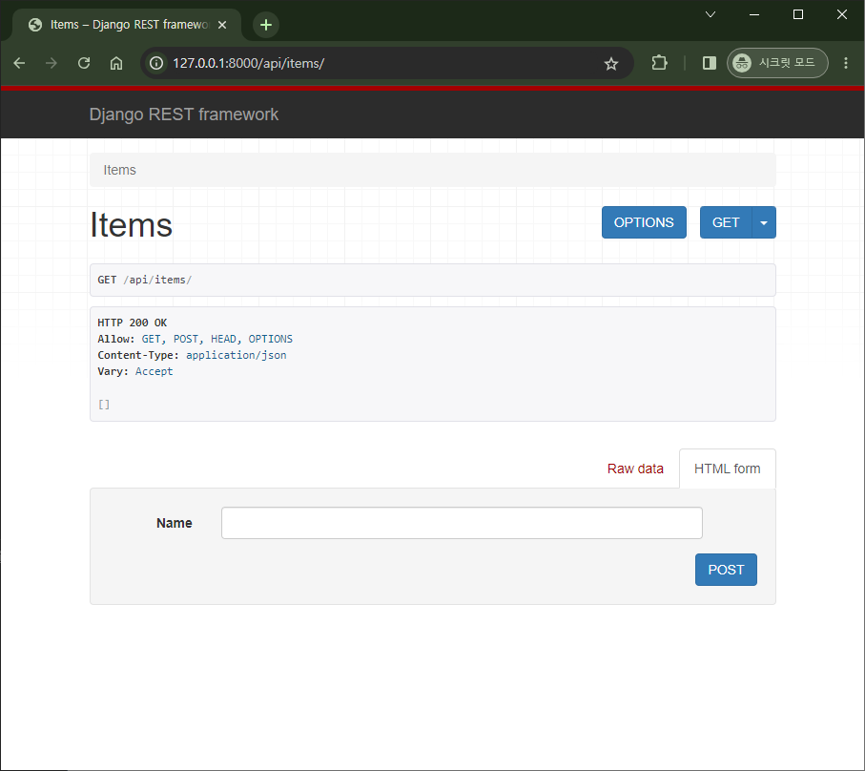Toggle the browser side panel icon
The width and height of the screenshot is (865, 771).
pos(710,63)
